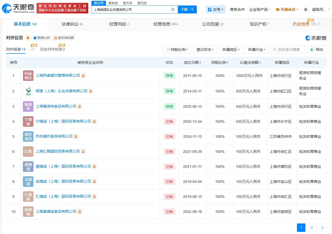Screen dimensions: 332x234
Task: Clear the search box with the × icon
Action: [173, 9]
